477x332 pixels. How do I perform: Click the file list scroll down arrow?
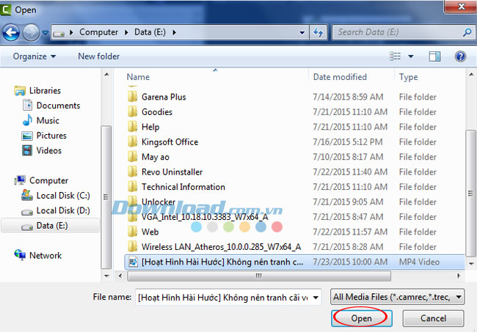(x=471, y=264)
